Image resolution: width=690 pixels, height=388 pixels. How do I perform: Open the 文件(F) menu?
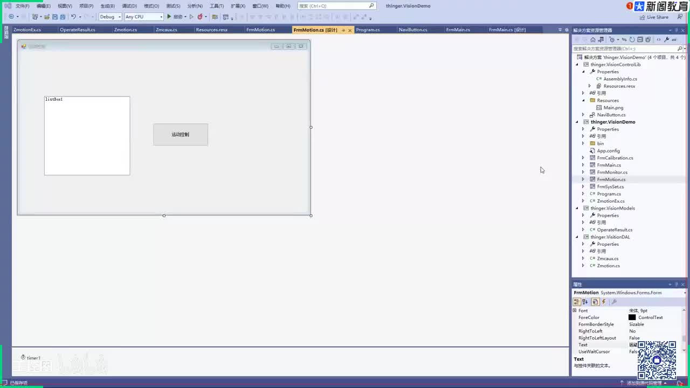22,6
